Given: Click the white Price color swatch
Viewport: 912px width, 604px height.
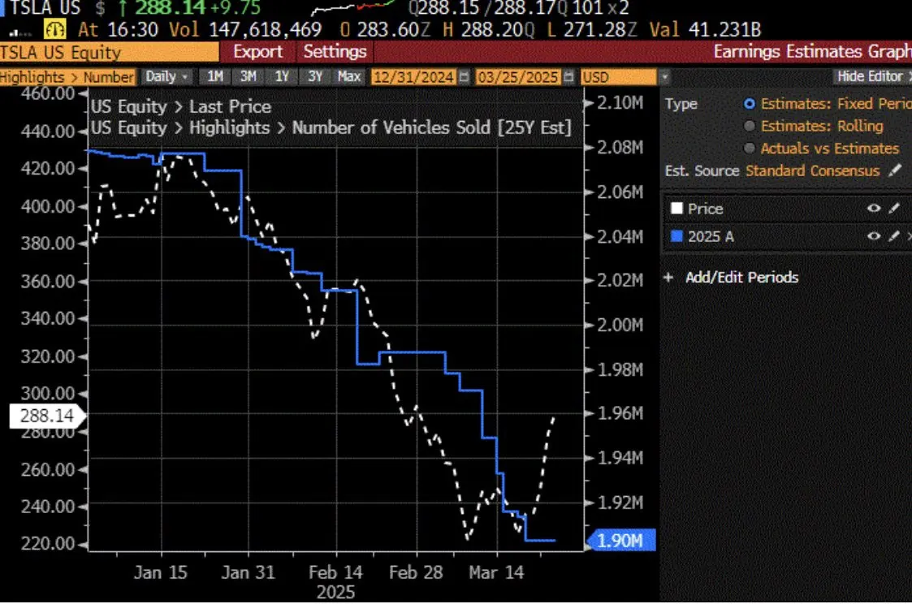Looking at the screenshot, I should pos(676,208).
